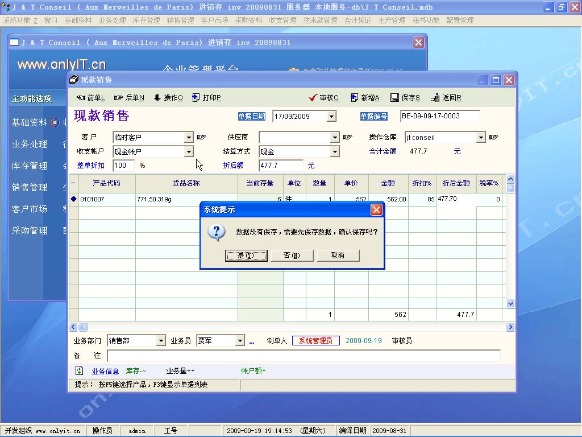Viewport: 582px width, 437px height.
Task: Click the 新增 new document icon
Action: point(354,98)
